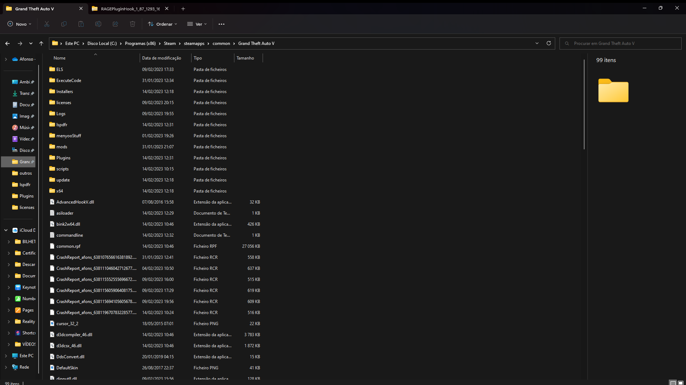
Task: Open the Ordenar sort dropdown
Action: [163, 24]
